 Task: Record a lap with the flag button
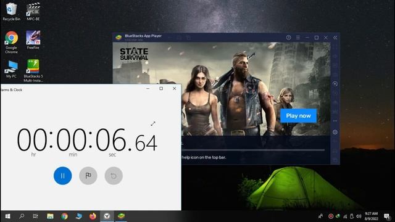[x=88, y=176]
